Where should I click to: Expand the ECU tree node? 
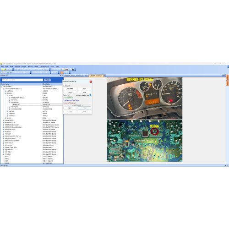[x=5, y=118]
